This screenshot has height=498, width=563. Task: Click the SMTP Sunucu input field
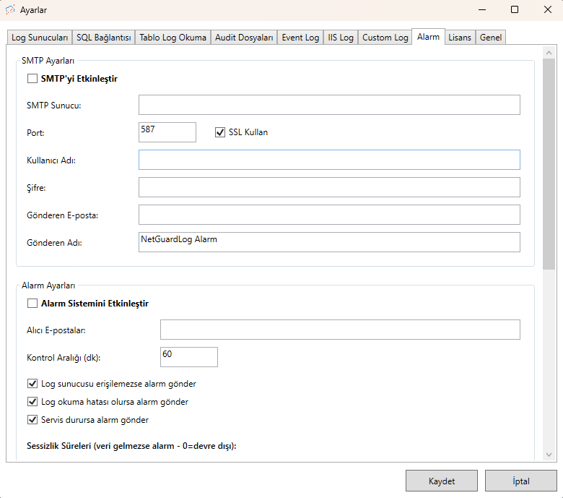point(329,105)
